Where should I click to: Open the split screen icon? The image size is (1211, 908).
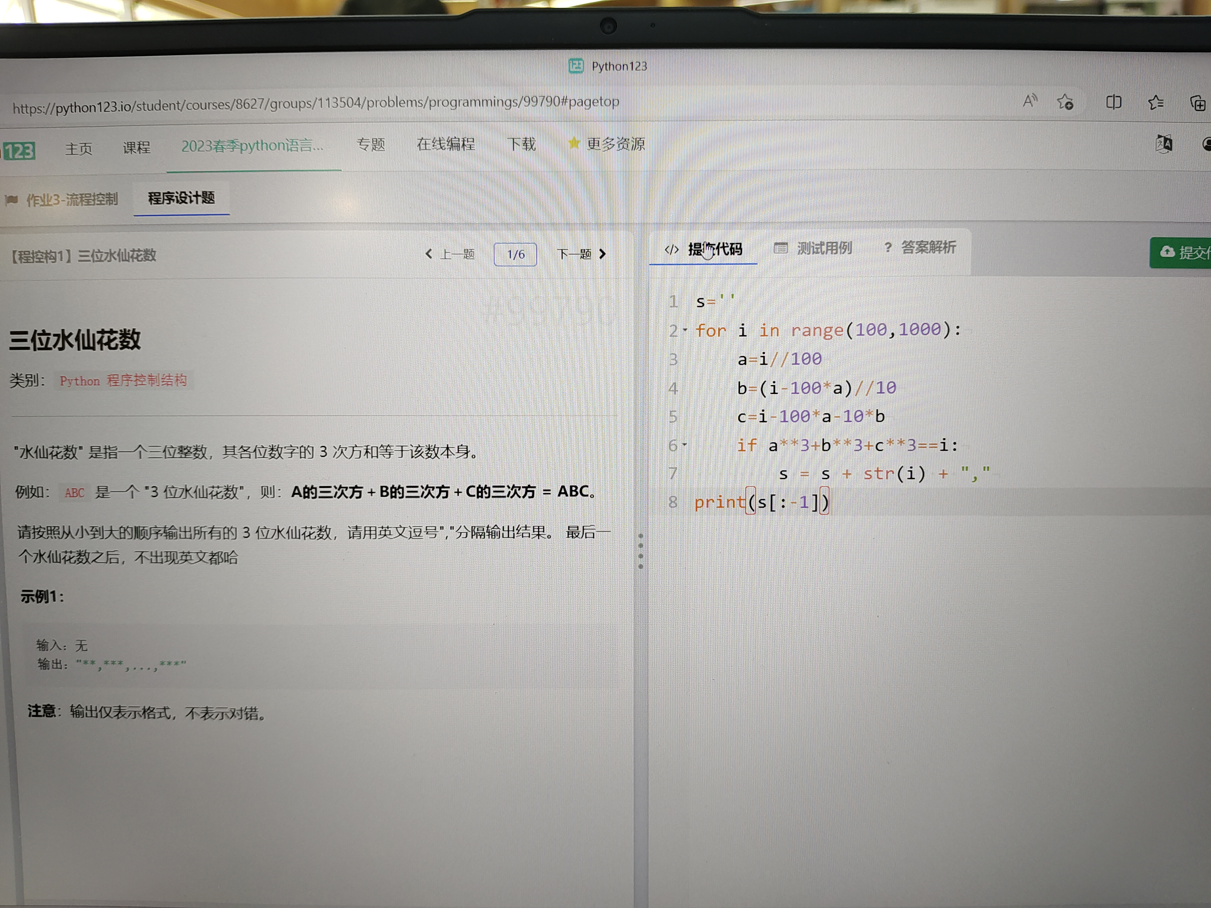click(1113, 102)
